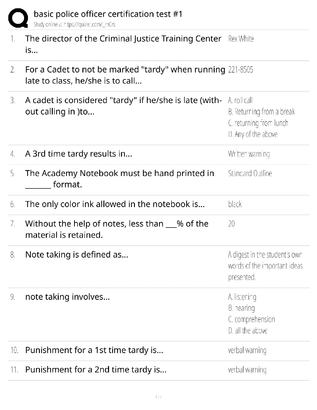This screenshot has height=410, width=317.
Task: Click question 6 about notebook ink color
Action: click(115, 204)
